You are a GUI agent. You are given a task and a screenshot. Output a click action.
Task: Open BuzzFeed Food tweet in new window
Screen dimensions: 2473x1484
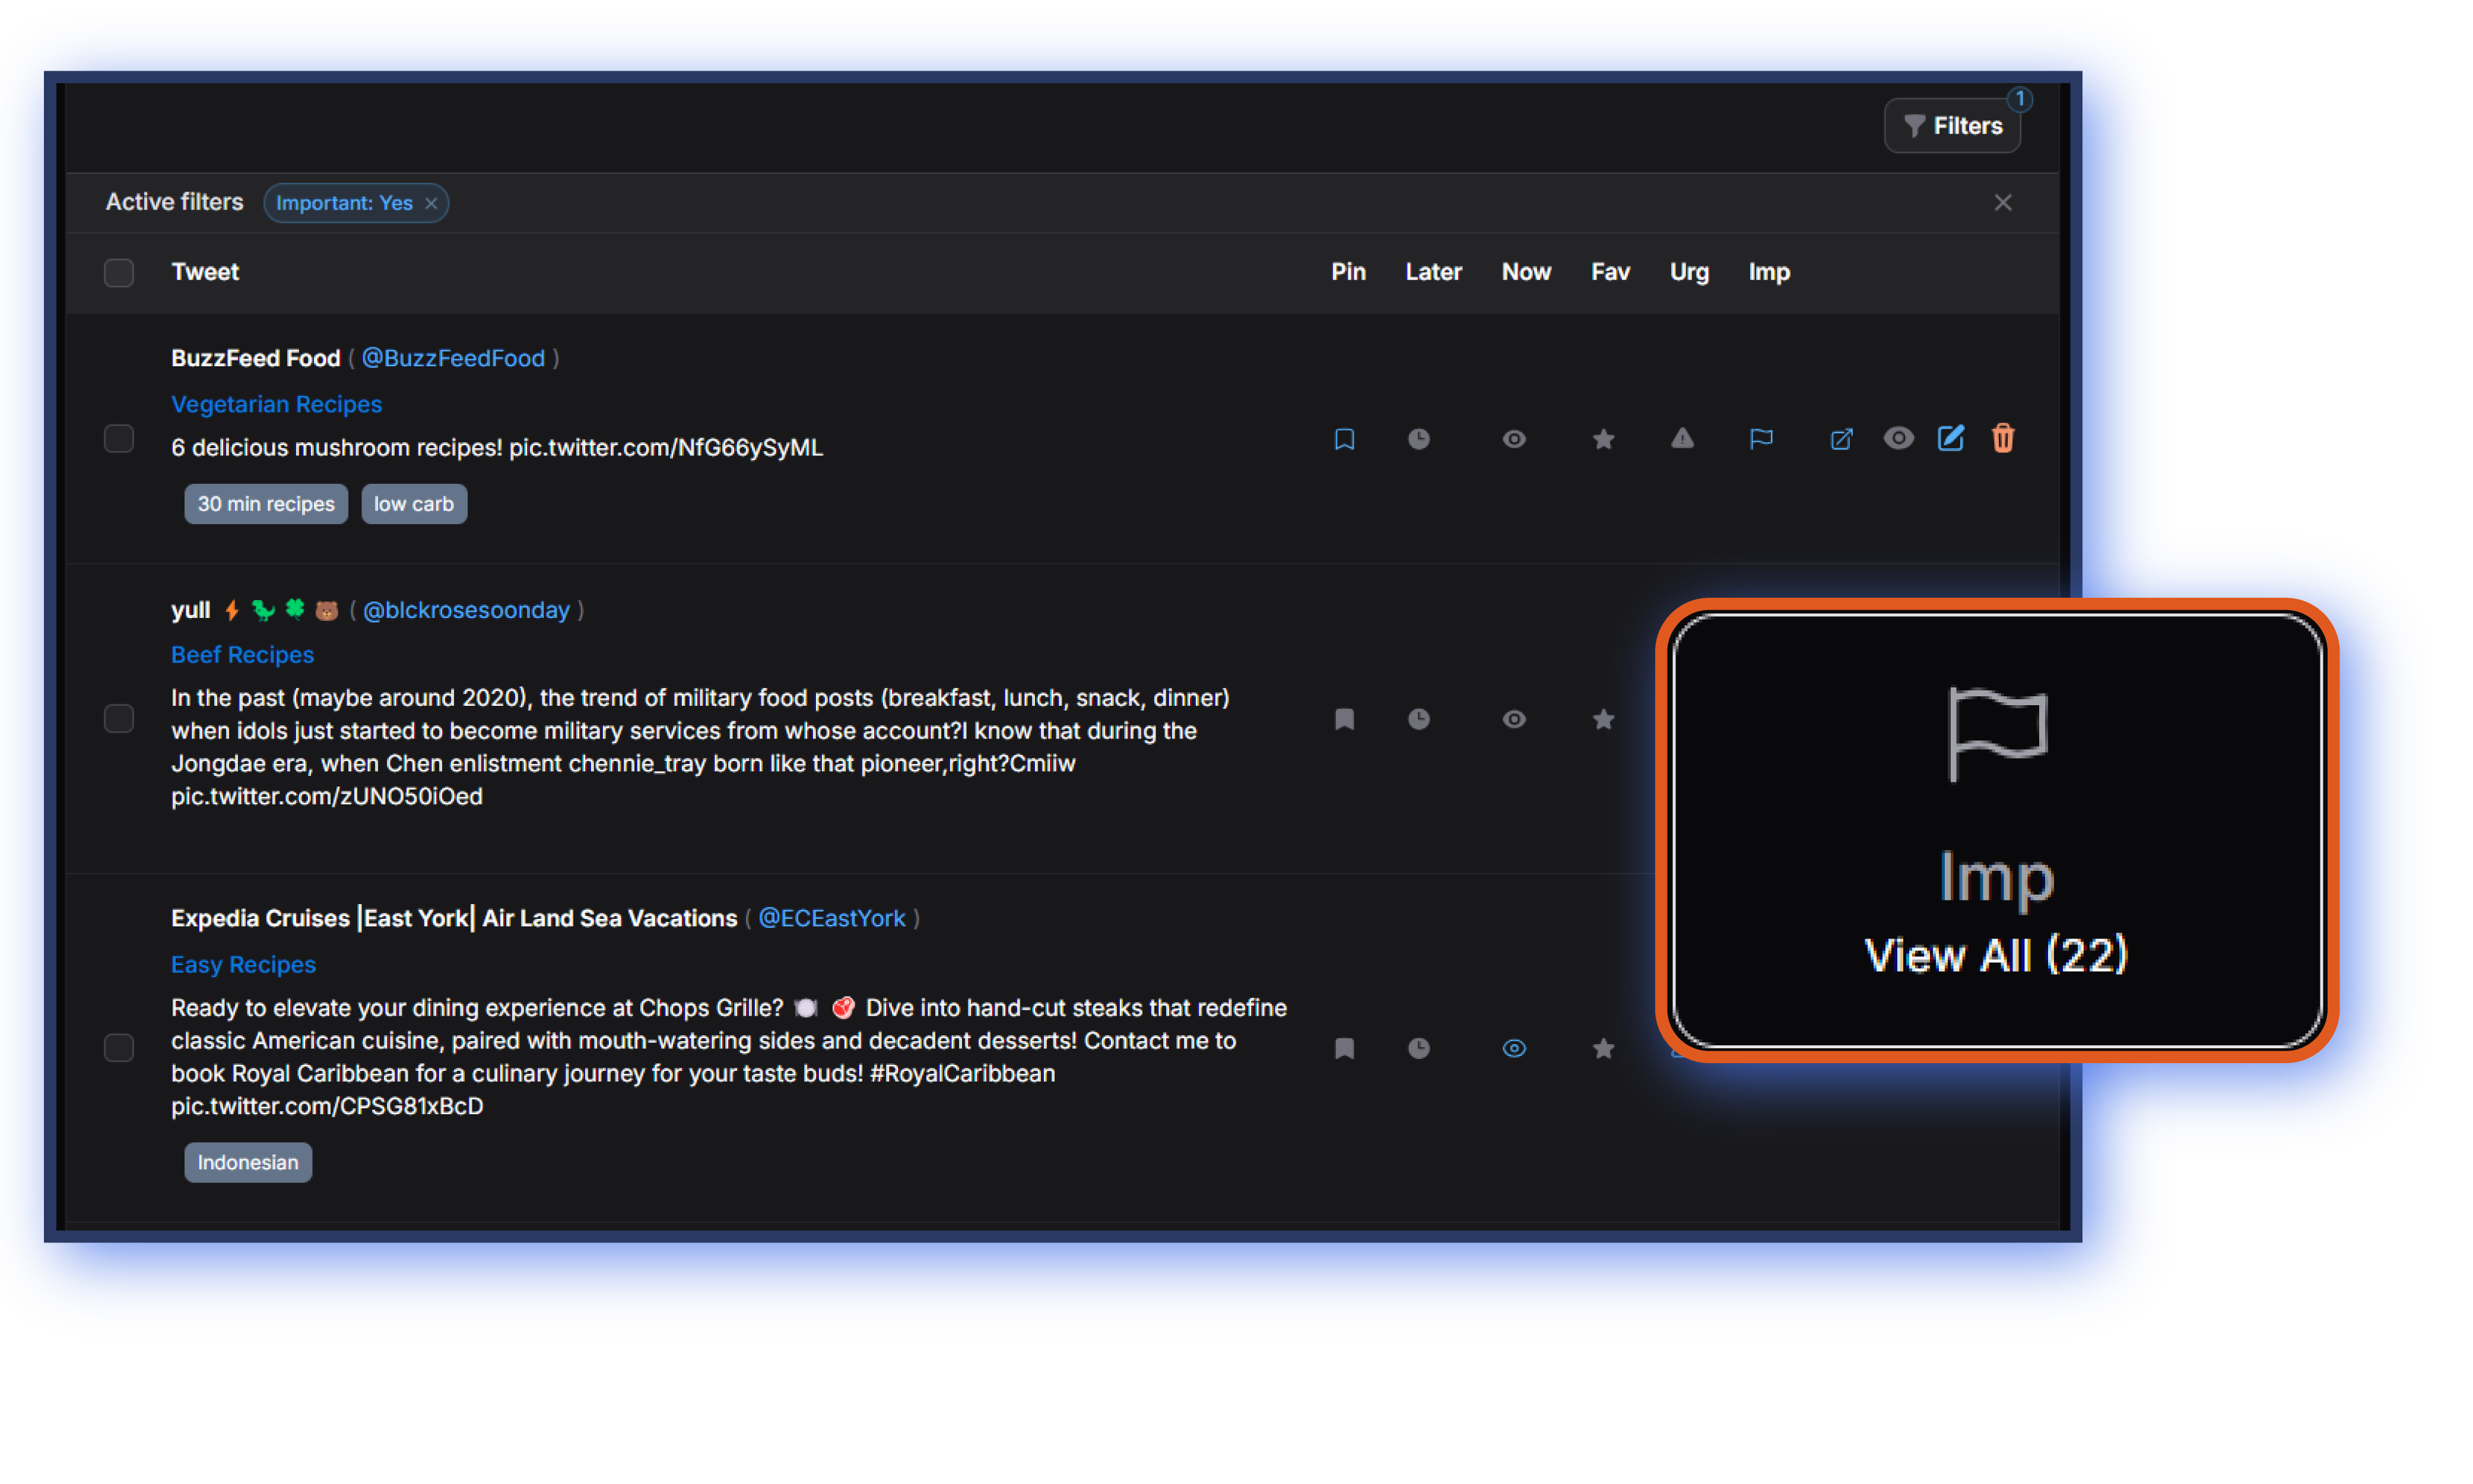(1842, 439)
